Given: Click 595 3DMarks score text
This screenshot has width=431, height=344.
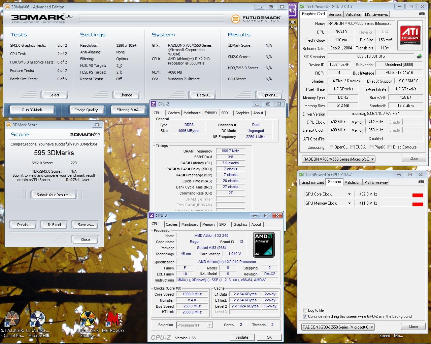Looking at the screenshot, I should coord(54,153).
